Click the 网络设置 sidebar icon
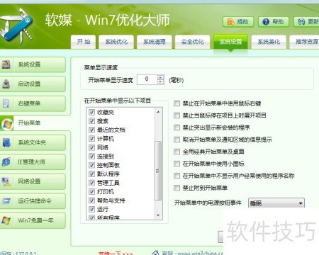This screenshot has height=255, width=319. coord(6,181)
